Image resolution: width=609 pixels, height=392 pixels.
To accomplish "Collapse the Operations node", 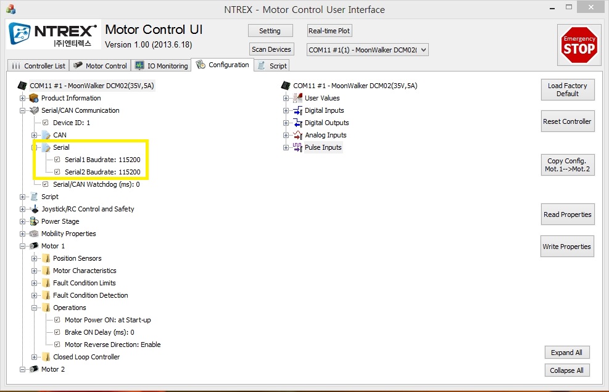I will click(x=34, y=308).
